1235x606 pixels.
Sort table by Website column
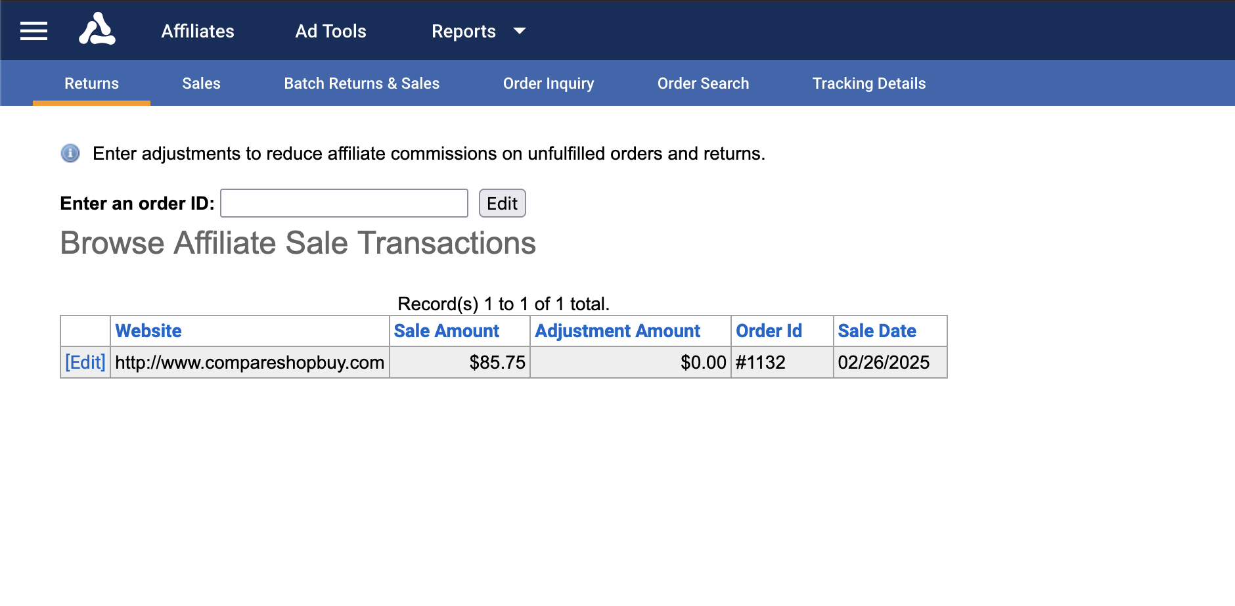click(x=148, y=331)
